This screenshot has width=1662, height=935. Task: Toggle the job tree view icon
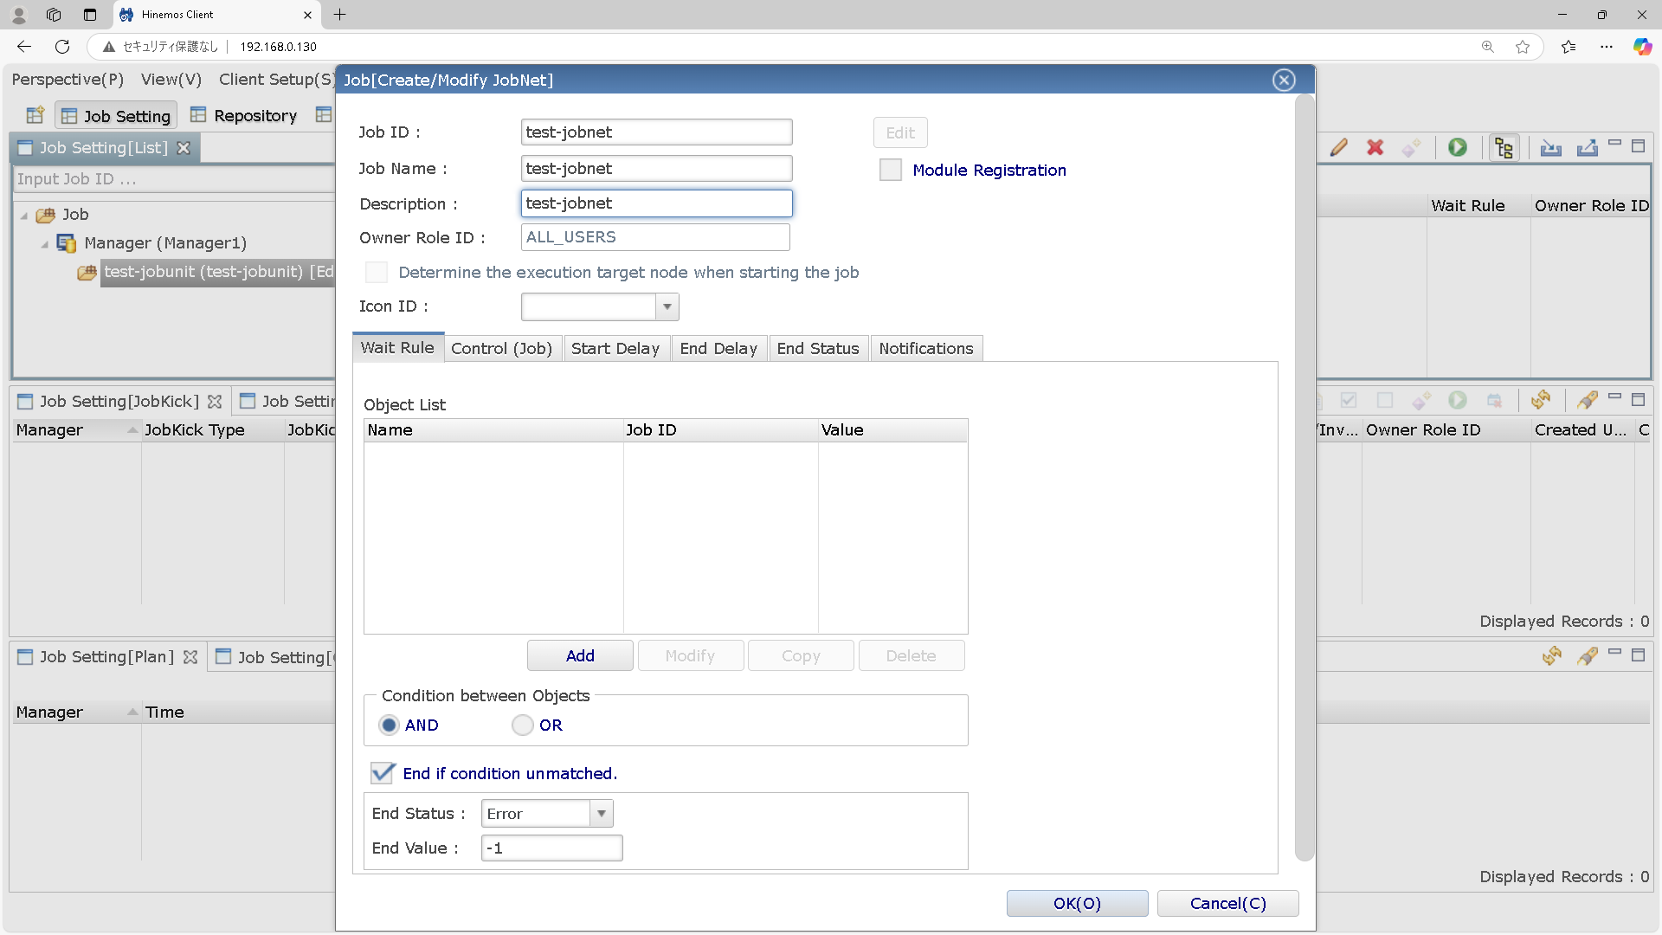[x=1504, y=148]
